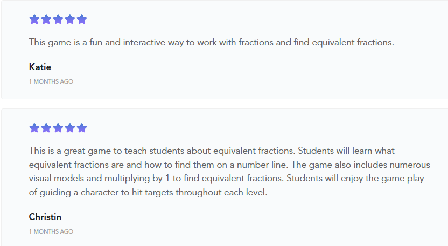Click the second star in Christin's review
Image resolution: width=448 pixels, height=246 pixels.
46,128
